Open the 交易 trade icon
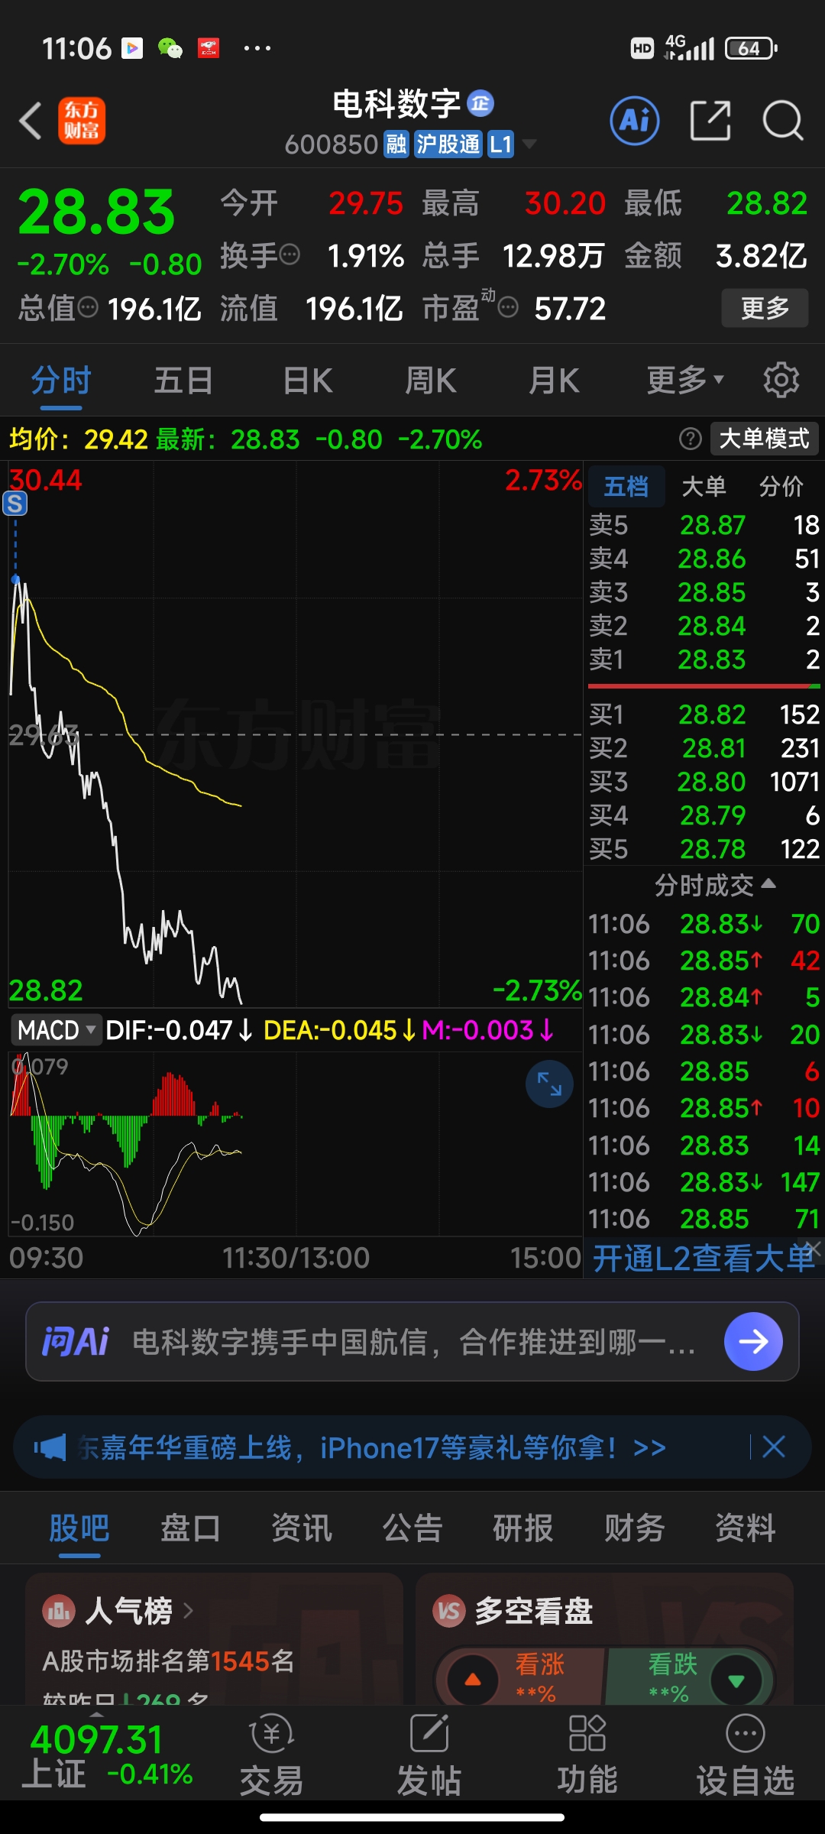Viewport: 825px width, 1834px height. (272, 1755)
